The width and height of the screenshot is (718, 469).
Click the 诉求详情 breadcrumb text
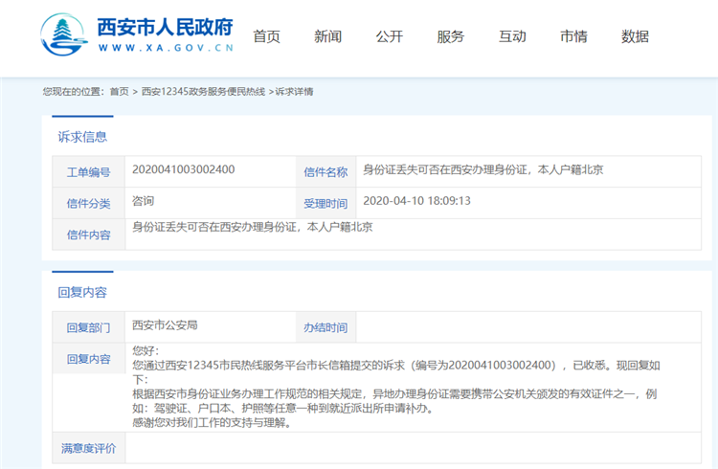tap(294, 92)
